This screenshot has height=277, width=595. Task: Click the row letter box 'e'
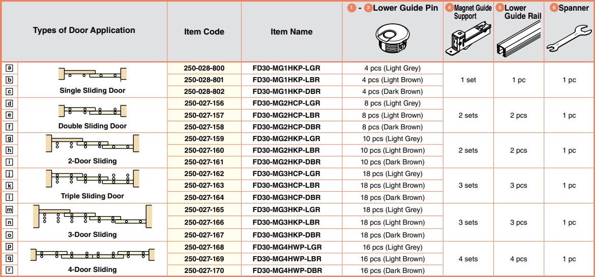[10, 115]
